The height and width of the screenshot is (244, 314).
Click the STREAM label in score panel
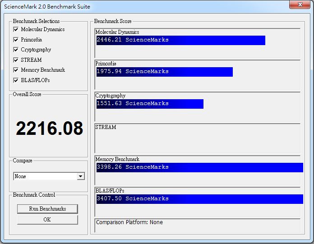coord(106,127)
